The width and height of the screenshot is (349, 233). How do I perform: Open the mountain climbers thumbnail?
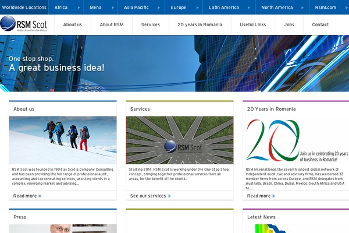click(63, 140)
